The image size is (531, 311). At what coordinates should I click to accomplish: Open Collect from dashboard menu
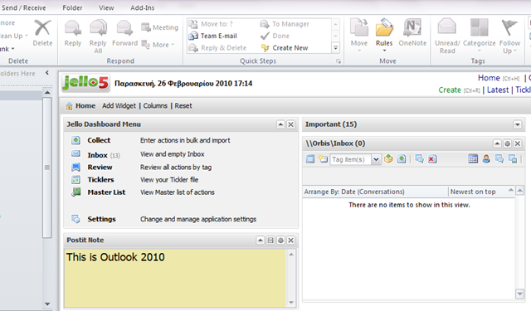coord(99,140)
